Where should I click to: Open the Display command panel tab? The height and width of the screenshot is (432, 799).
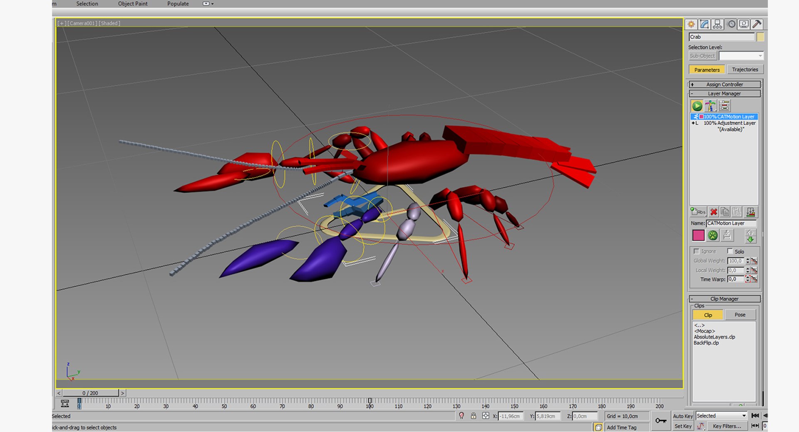click(744, 24)
